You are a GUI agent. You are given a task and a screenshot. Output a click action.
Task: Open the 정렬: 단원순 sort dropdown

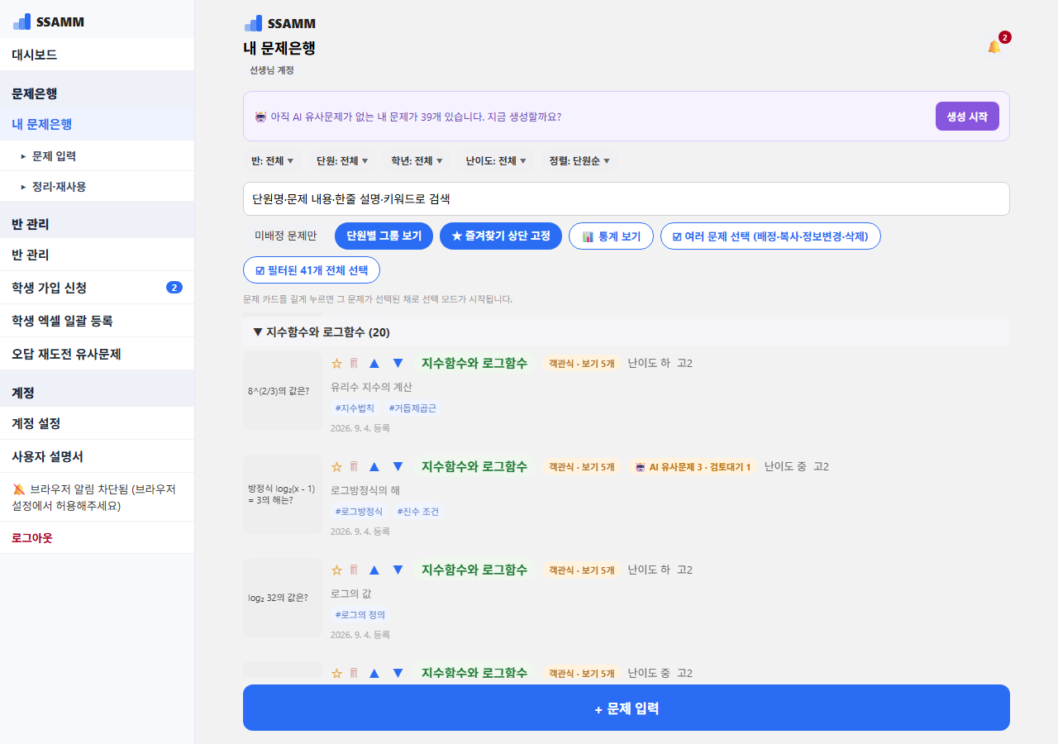click(x=579, y=160)
